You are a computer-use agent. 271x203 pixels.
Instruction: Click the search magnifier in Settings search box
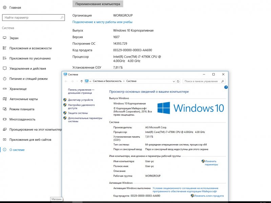tap(62, 18)
